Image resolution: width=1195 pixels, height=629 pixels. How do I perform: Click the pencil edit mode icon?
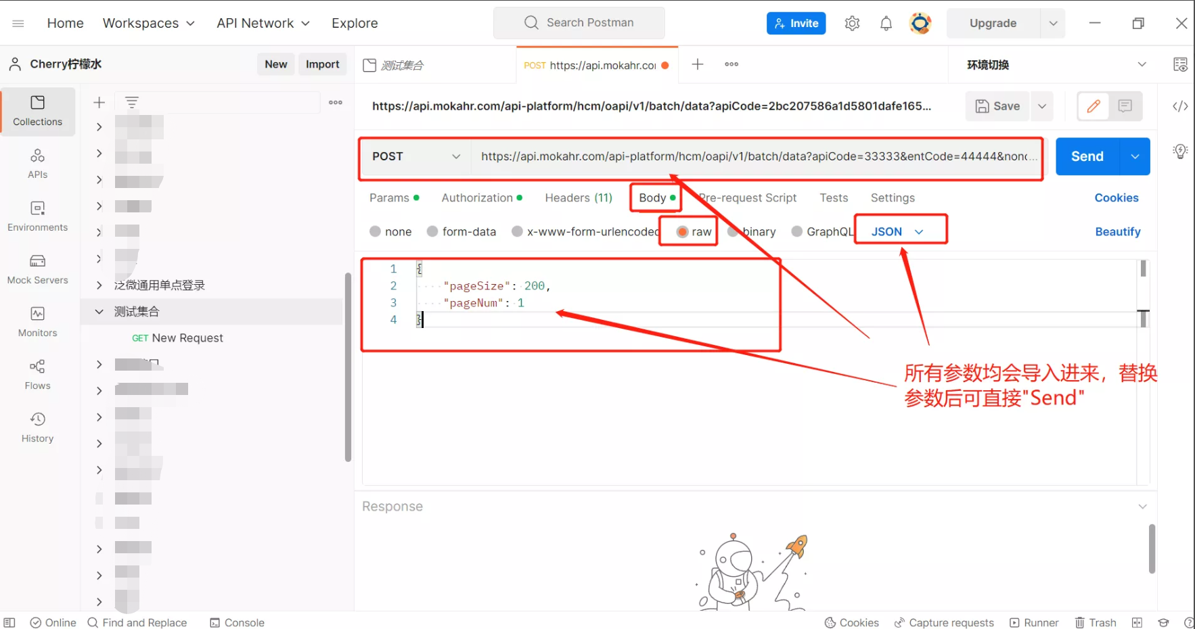[x=1093, y=106]
